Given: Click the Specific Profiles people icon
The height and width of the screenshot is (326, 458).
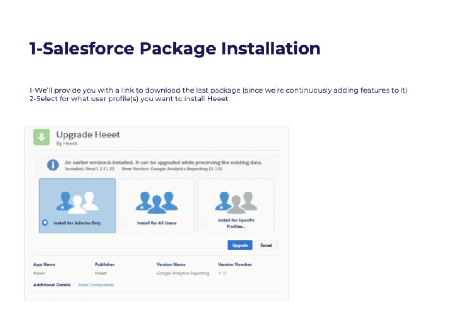Looking at the screenshot, I should click(236, 203).
